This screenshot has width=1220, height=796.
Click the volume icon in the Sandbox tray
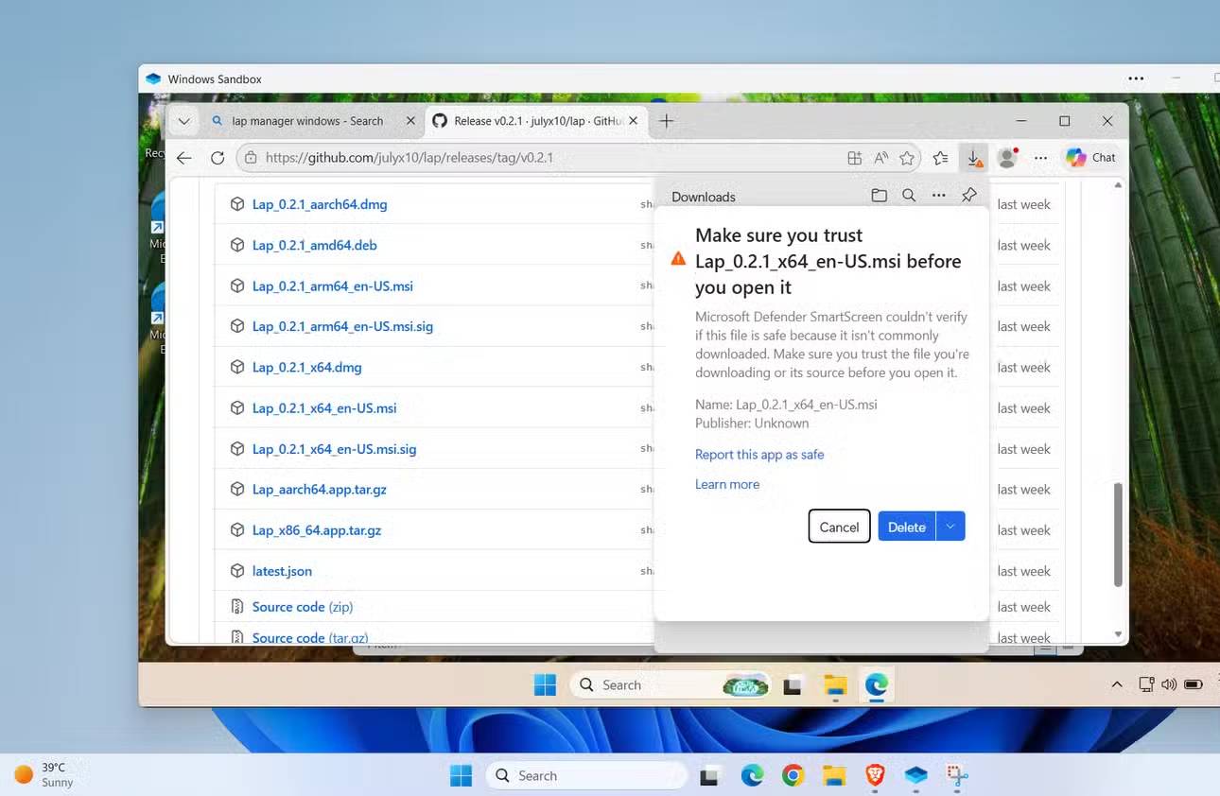1170,684
